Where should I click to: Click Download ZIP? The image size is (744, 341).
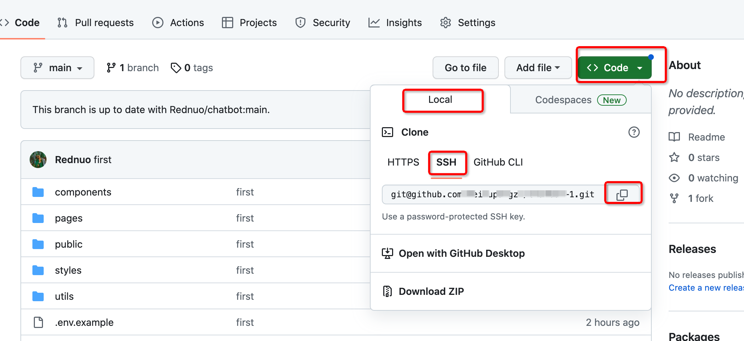[431, 291]
